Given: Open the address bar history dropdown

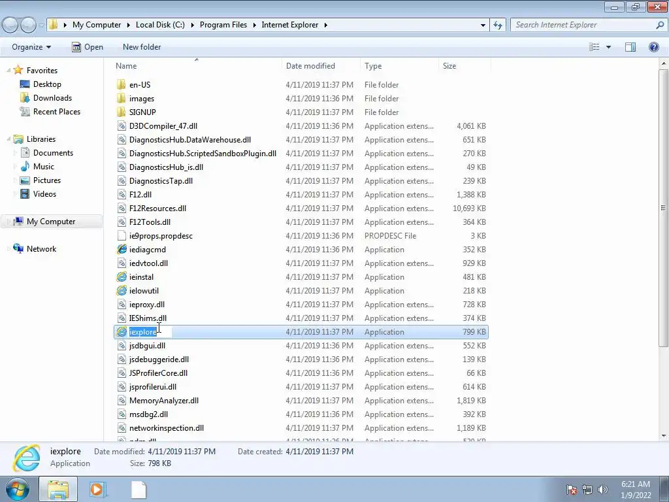Looking at the screenshot, I should click(483, 25).
